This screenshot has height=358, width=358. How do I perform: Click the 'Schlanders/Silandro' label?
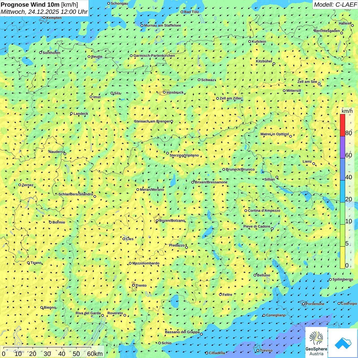pos(76,194)
